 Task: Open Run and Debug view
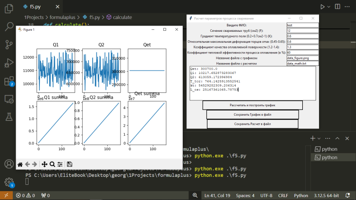pos(9,62)
